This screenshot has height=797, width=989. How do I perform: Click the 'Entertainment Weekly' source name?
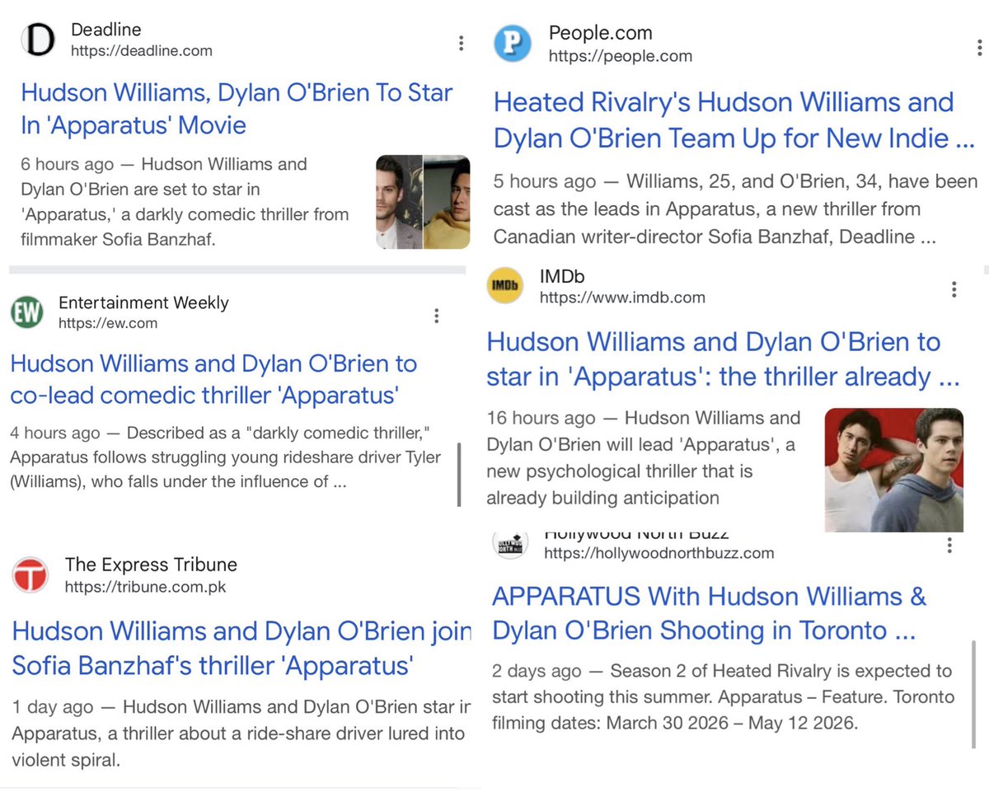click(x=143, y=302)
